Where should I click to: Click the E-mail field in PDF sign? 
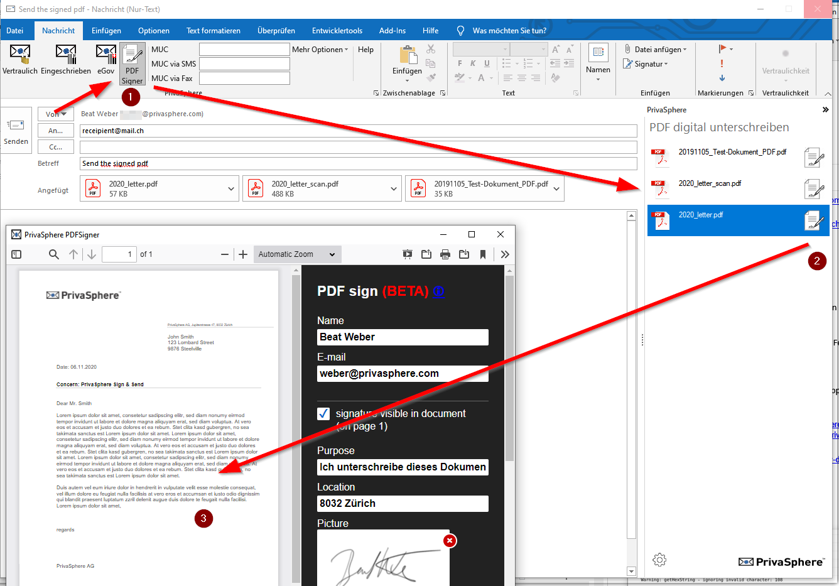pyautogui.click(x=403, y=373)
